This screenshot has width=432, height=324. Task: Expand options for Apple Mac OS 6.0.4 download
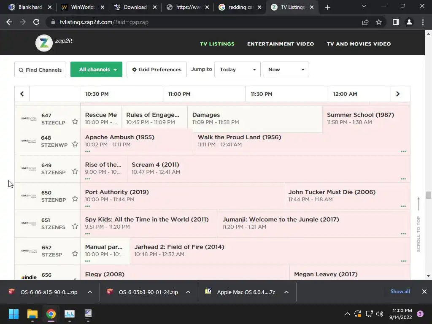pyautogui.click(x=286, y=292)
